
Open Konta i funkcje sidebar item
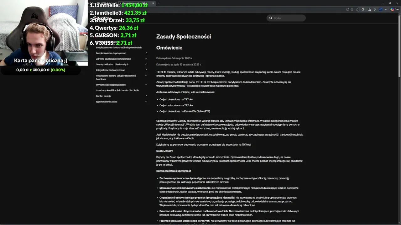tap(103, 96)
